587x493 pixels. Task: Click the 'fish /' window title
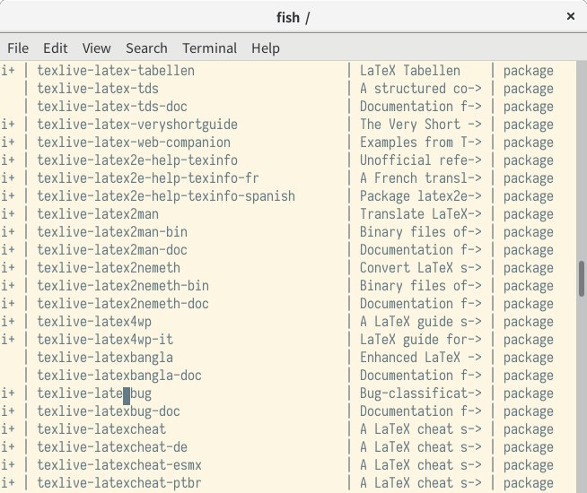point(293,18)
